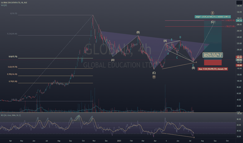Click the GLOBAL EDUCATION LTD, 4h, NSE title
243x143 pixels.
coord(14,3)
